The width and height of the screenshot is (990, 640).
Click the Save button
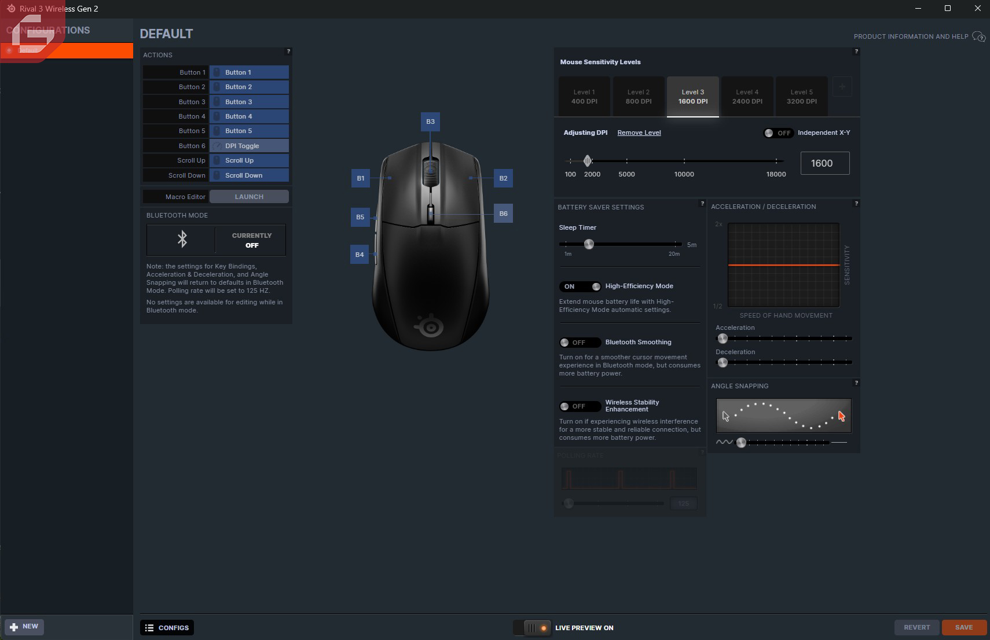pos(964,627)
